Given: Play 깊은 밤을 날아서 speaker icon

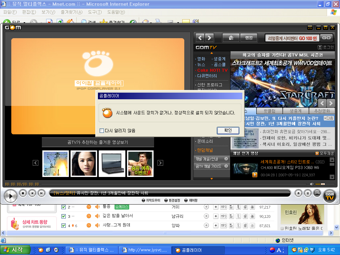Looking at the screenshot, I should click(97, 216).
